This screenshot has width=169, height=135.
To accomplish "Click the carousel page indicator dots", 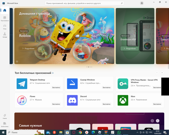I will click(x=89, y=67).
